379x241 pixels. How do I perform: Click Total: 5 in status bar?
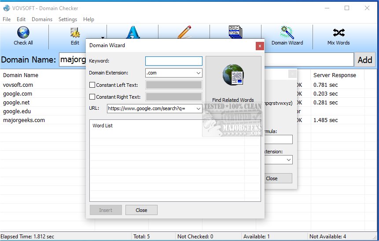click(x=141, y=237)
